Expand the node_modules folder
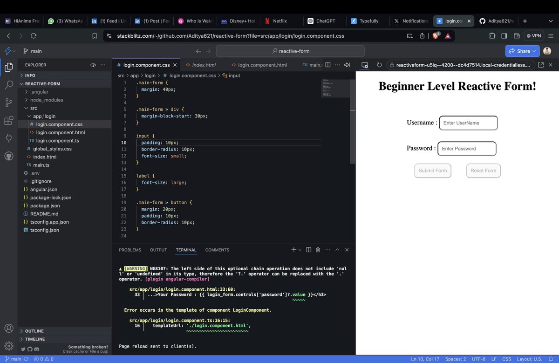 pos(65,100)
